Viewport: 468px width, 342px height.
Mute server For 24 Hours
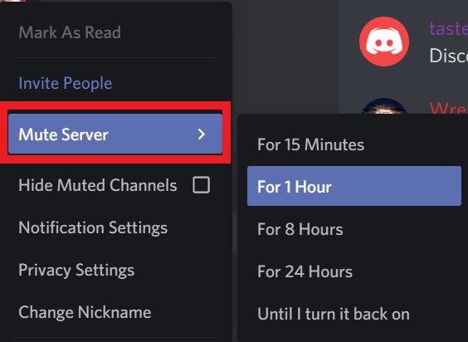(x=354, y=271)
